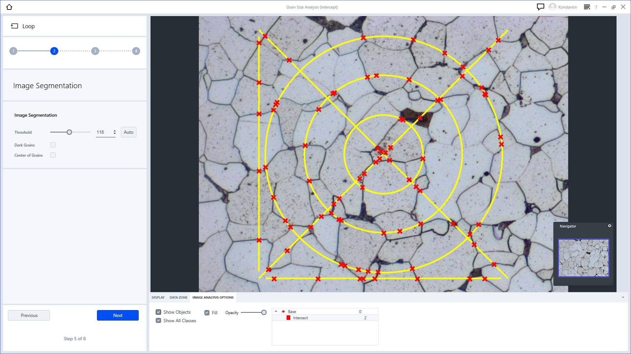Drag the Threshold slider to adjust value
This screenshot has width=631, height=354.
coord(69,132)
